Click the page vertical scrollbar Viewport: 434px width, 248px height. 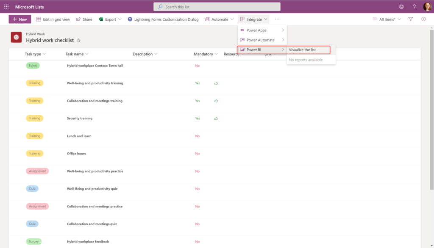pos(431,110)
